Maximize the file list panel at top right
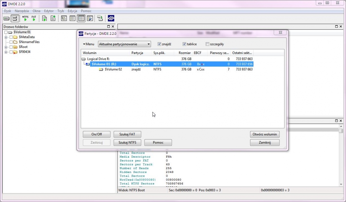 pos(336,26)
